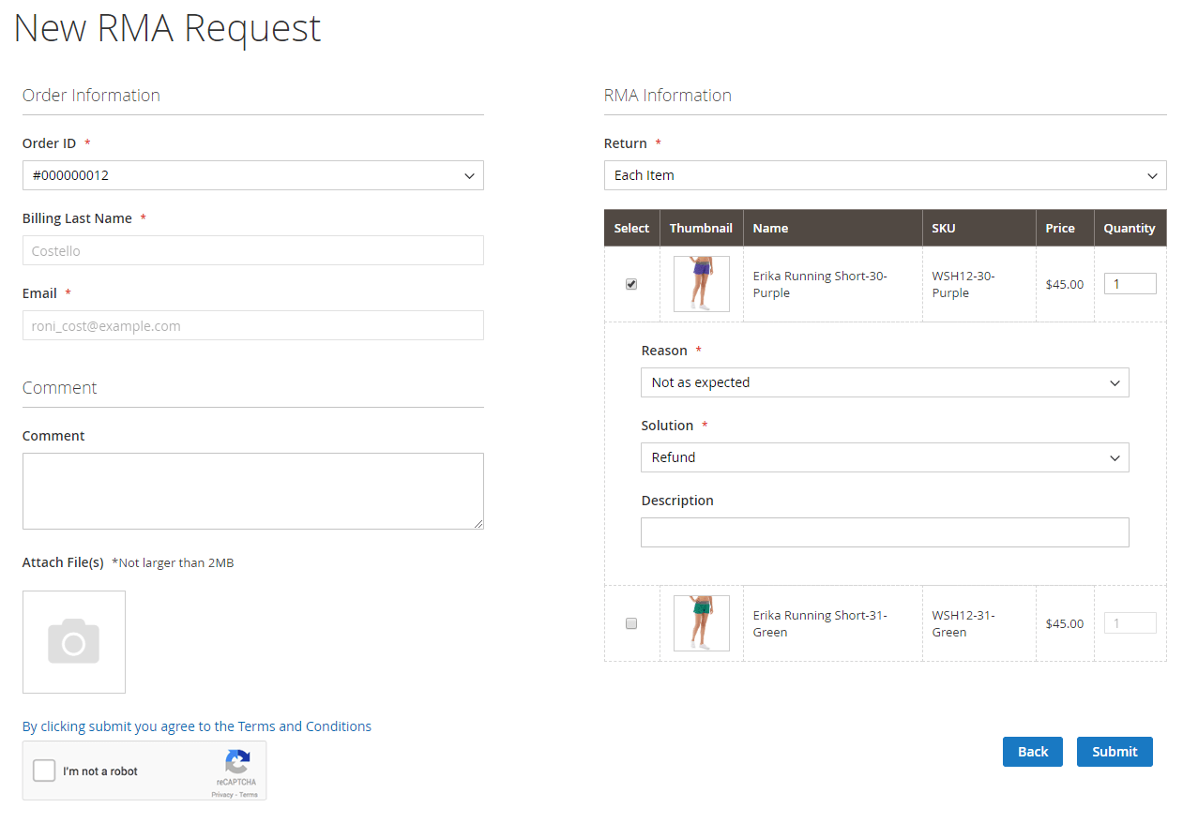Viewport: 1183px width, 823px height.
Task: Focus the Comment text area
Action: point(252,491)
